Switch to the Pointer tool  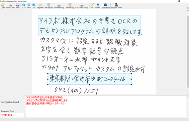(x=98, y=6)
